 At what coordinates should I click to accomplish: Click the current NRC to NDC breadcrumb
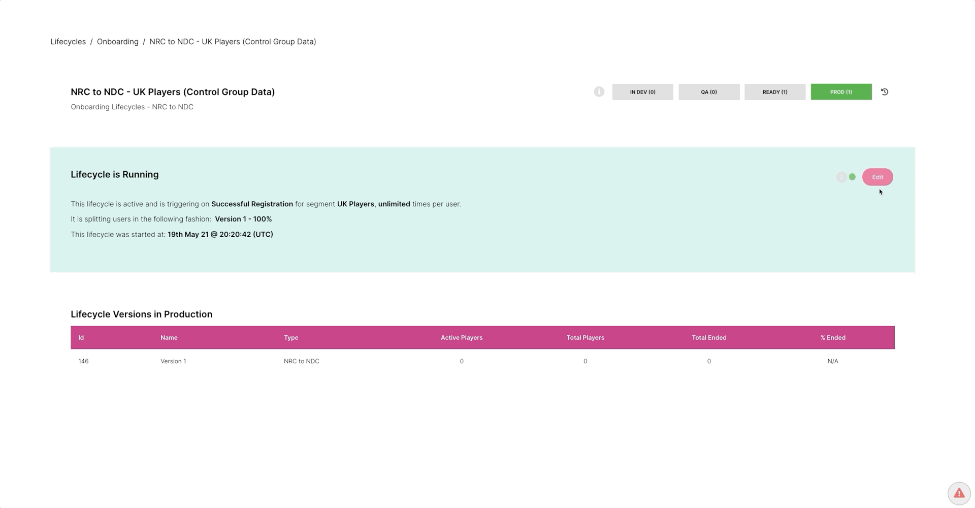point(233,42)
